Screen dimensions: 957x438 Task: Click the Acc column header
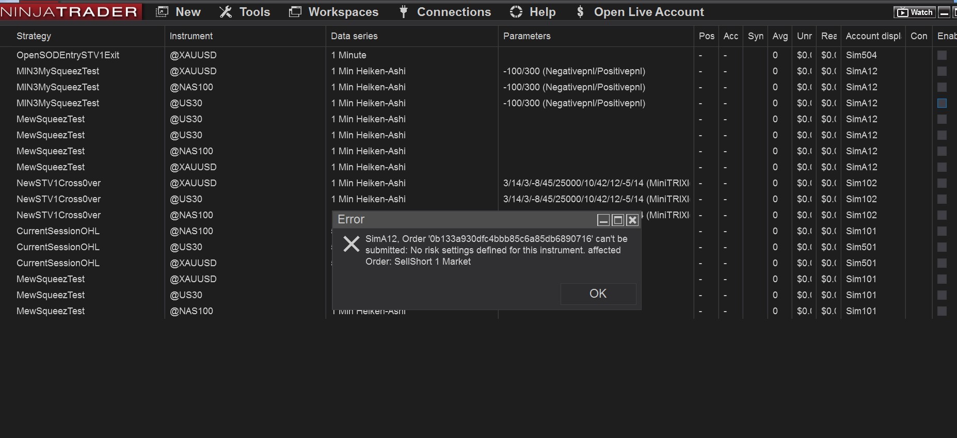click(730, 36)
